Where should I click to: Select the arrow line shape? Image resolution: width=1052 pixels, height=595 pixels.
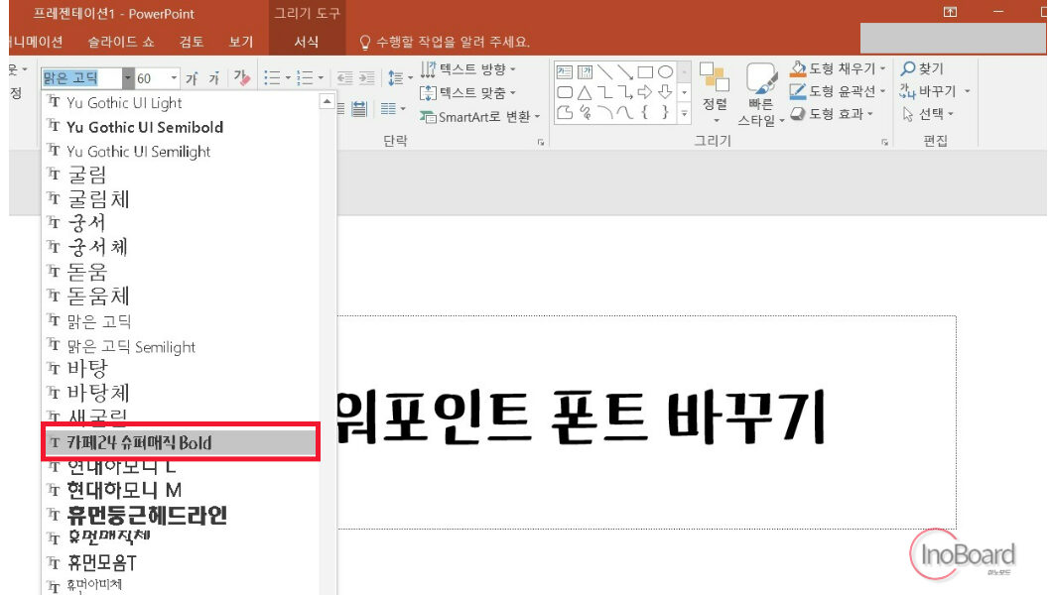coord(625,71)
